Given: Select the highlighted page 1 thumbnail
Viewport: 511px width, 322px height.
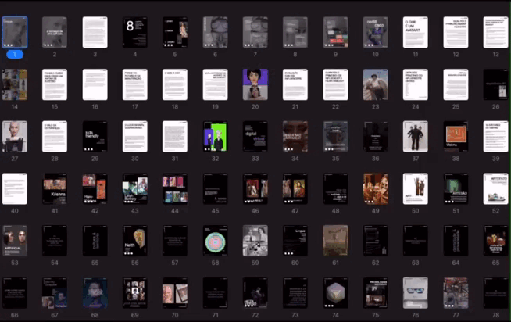Looking at the screenshot, I should coord(15,32).
